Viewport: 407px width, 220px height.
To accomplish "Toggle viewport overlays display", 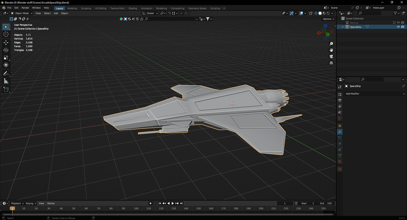I will click(x=301, y=13).
